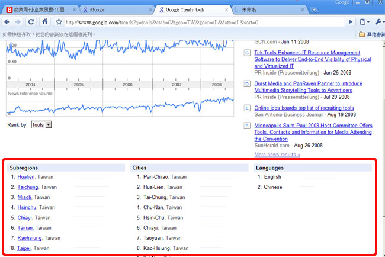Click news marker icon E
The width and height of the screenshot is (385, 257).
[247, 108]
